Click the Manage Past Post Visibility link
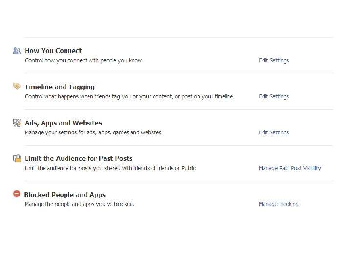Screen dimensions: 352x264 [x=290, y=168]
